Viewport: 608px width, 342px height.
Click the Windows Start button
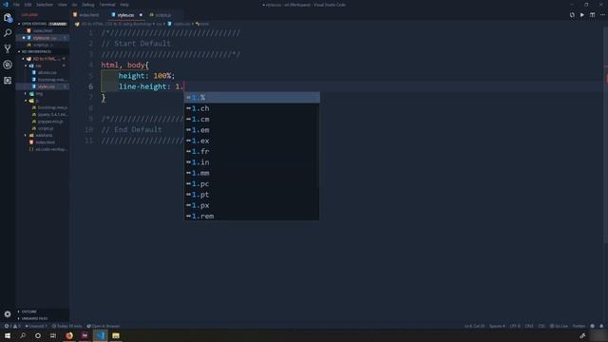point(8,335)
